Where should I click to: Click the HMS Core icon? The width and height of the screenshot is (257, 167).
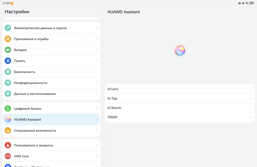8,156
